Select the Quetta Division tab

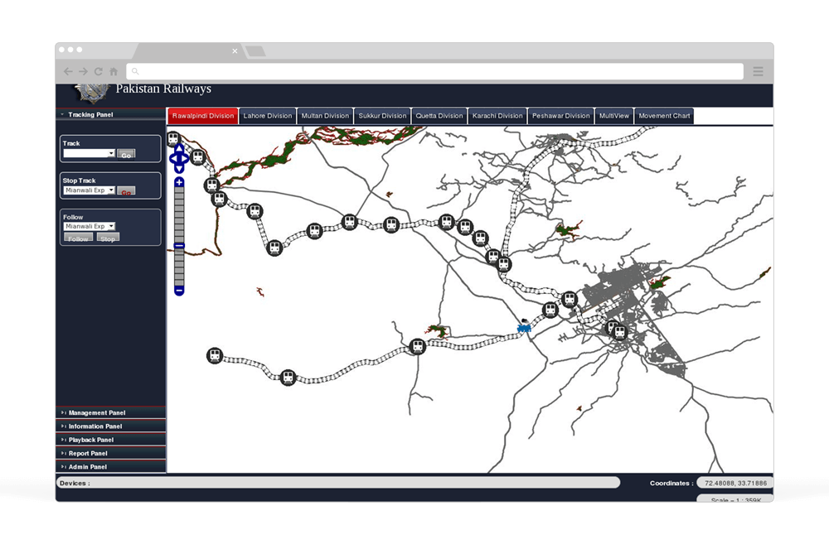point(439,116)
